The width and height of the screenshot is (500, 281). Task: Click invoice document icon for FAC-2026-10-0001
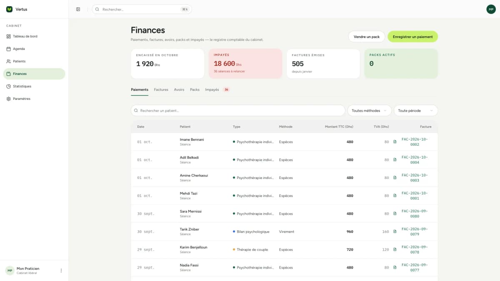point(395,196)
